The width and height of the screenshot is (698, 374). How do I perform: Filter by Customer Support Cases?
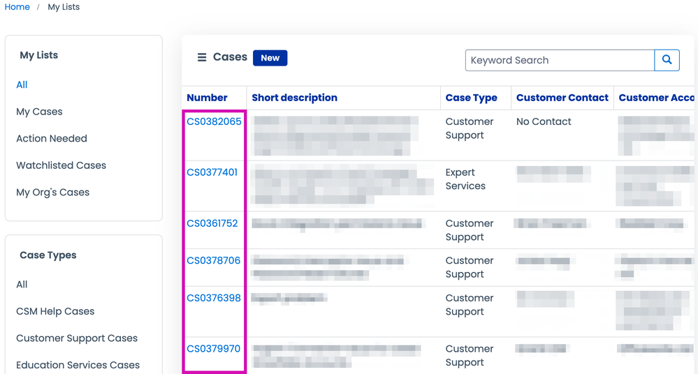tap(77, 338)
